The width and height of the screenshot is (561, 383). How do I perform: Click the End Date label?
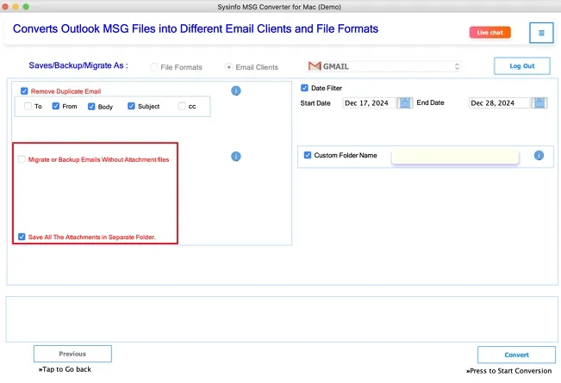click(x=430, y=102)
